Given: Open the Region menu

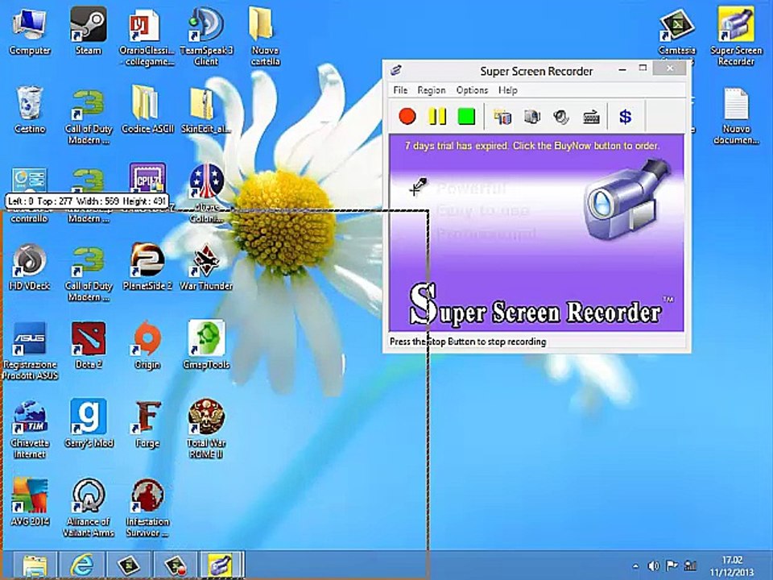Looking at the screenshot, I should tap(432, 90).
